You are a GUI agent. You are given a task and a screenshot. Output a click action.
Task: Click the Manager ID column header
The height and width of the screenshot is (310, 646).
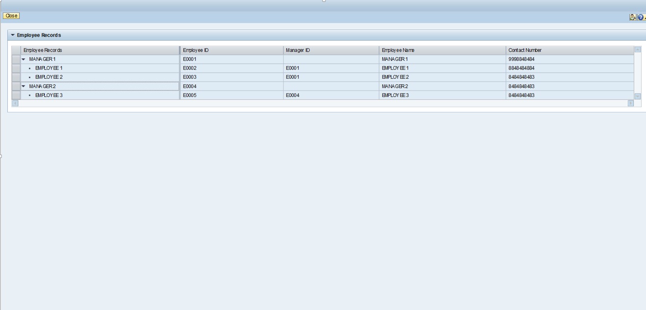click(299, 49)
